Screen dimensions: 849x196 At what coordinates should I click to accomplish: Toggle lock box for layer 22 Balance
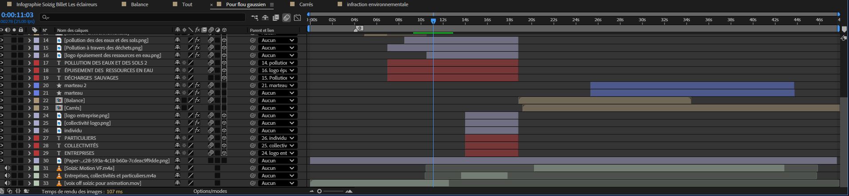point(21,100)
